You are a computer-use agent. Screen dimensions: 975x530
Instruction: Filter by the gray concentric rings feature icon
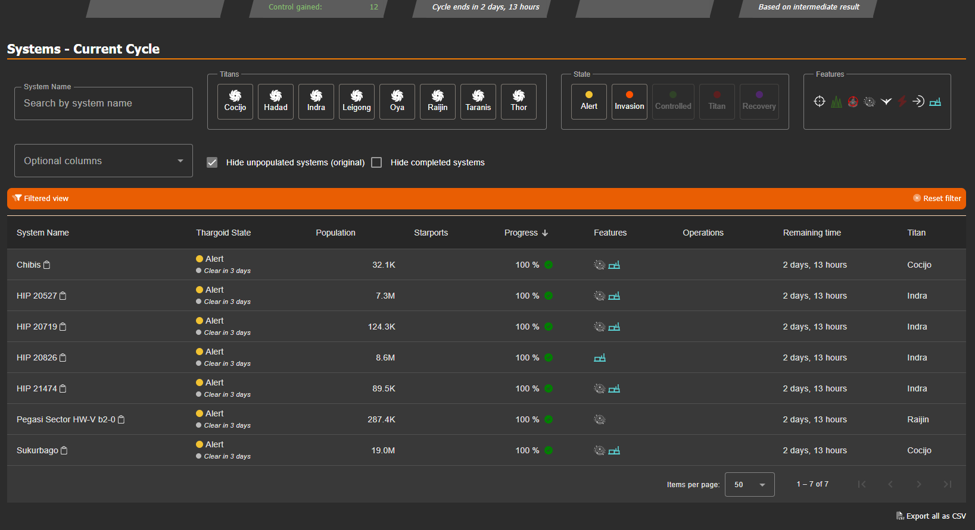870,102
